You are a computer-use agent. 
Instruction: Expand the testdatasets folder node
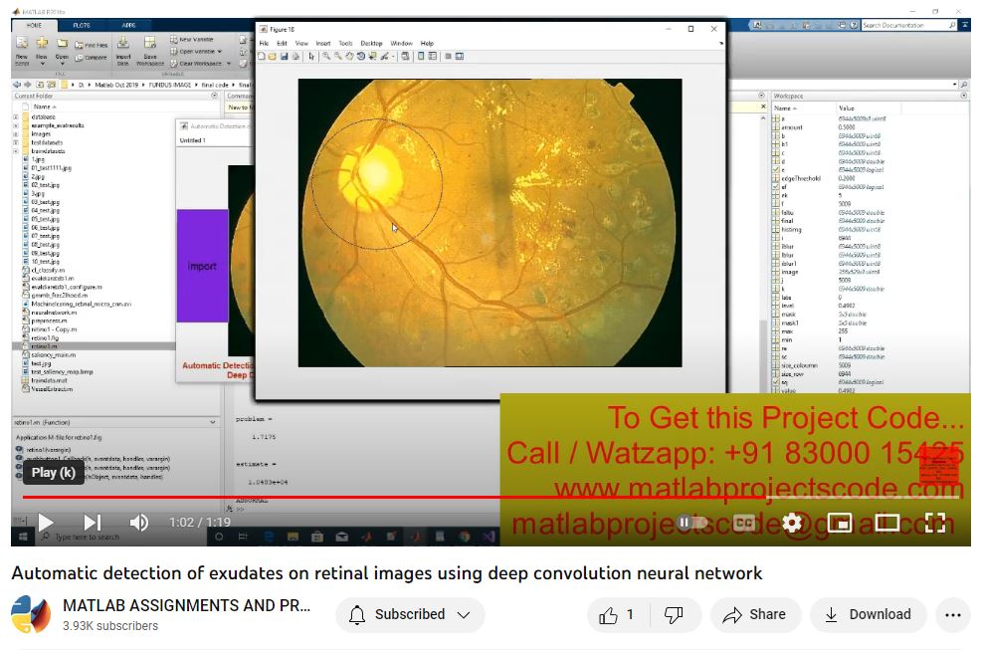point(16,142)
